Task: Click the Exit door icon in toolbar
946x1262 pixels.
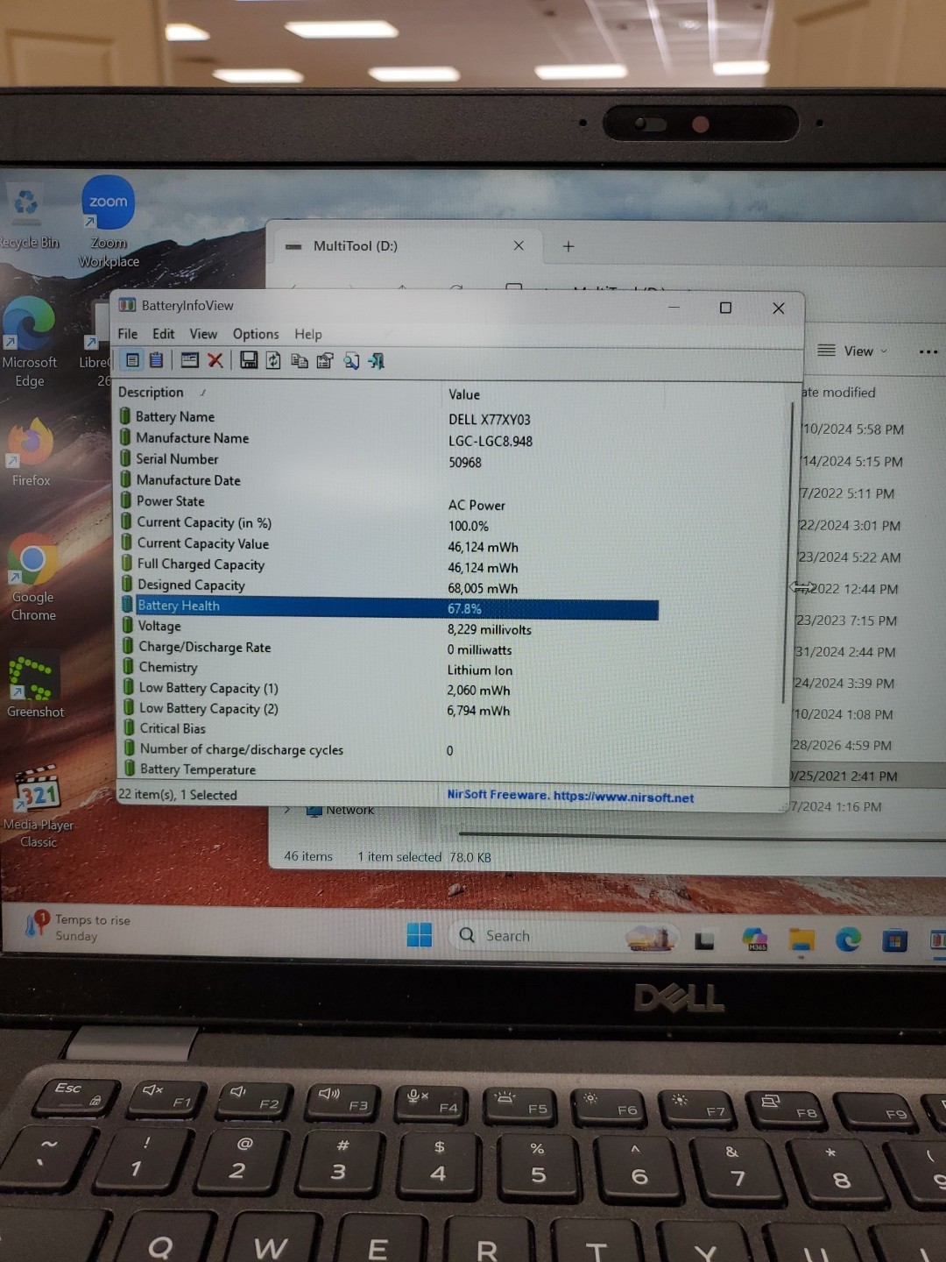Action: tap(377, 361)
